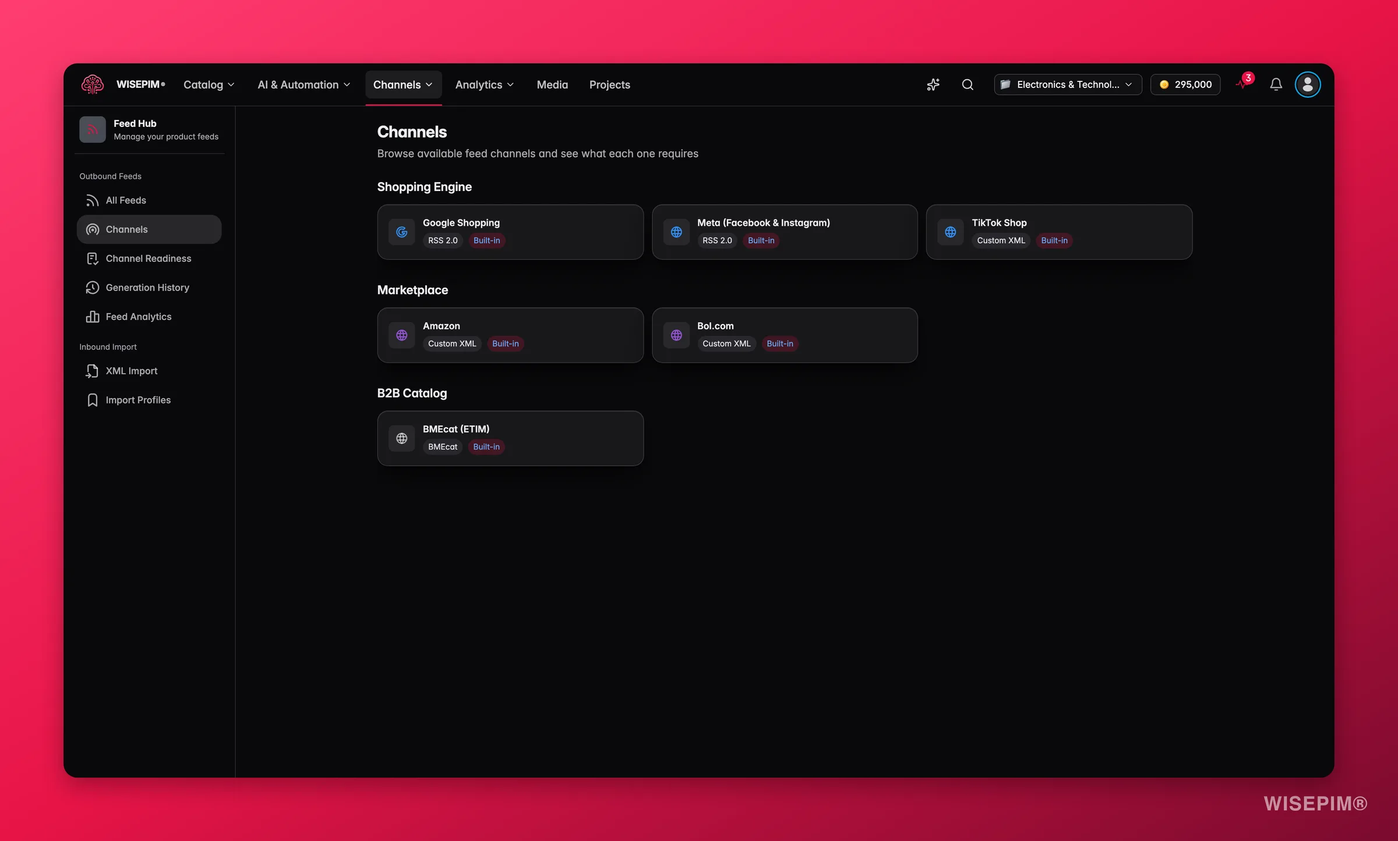Click the Feed Hub RSS icon
This screenshot has height=841, width=1398.
(x=92, y=129)
